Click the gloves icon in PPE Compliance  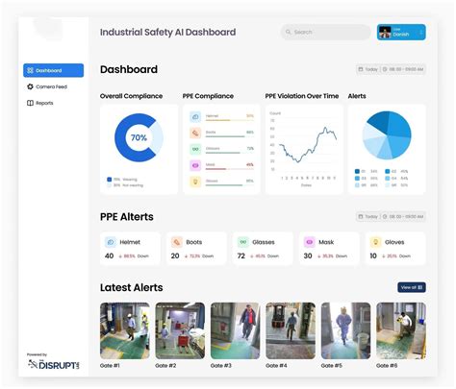point(195,182)
